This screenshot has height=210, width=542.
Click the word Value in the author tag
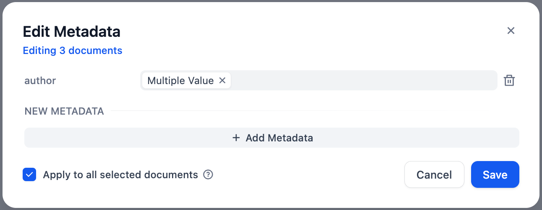(201, 80)
